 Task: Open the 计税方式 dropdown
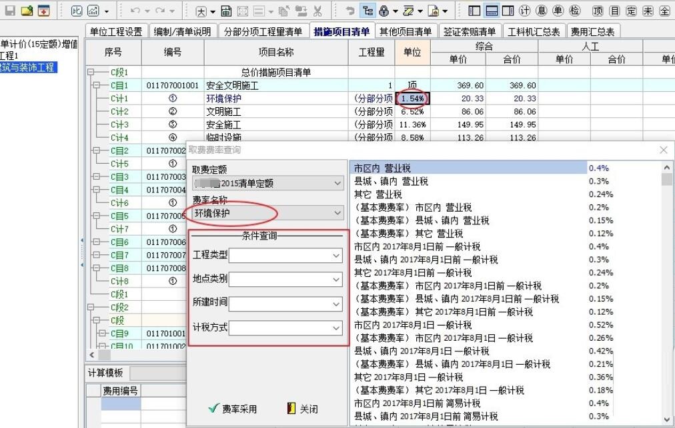click(285, 328)
